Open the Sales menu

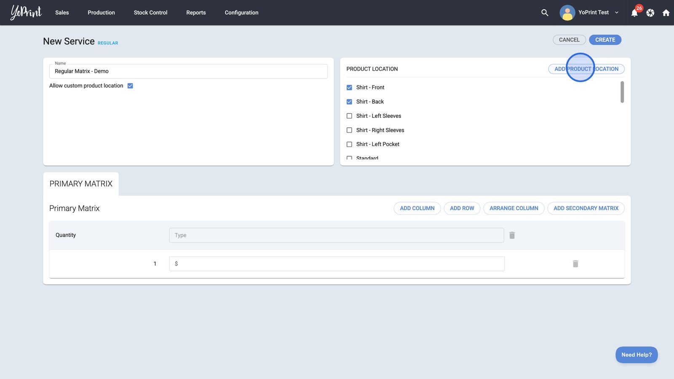(62, 13)
